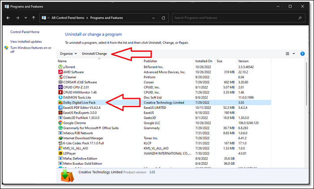This screenshot has width=314, height=189.
Task: Click the Internet Download Manager icon
Action: pos(60,138)
